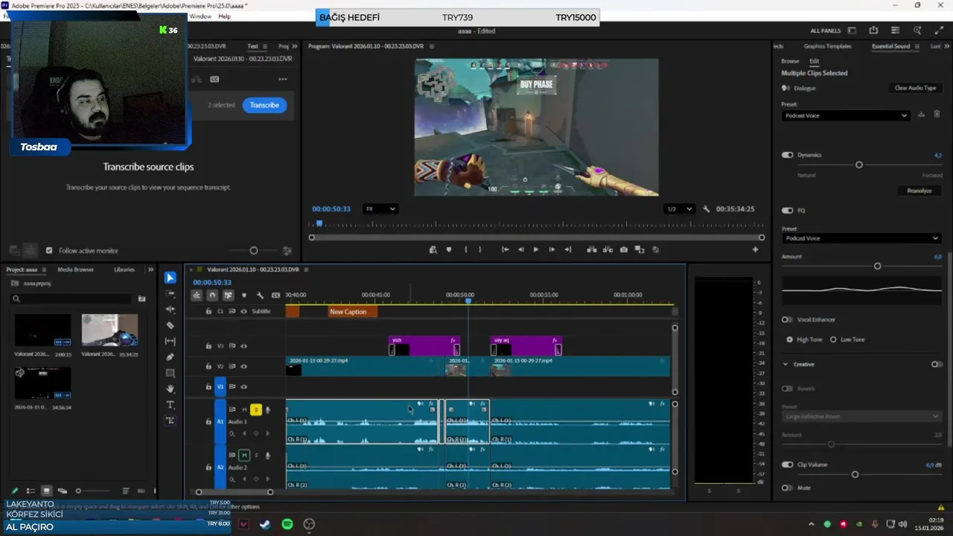Open Timeline Display Settings wrench

[x=260, y=296]
